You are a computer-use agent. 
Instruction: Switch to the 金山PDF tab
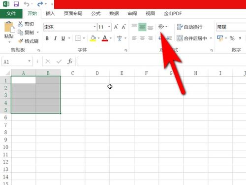[x=173, y=13]
